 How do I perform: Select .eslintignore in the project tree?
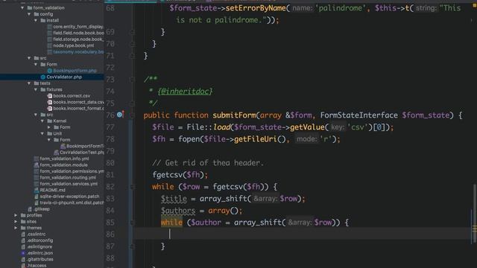coord(40,246)
